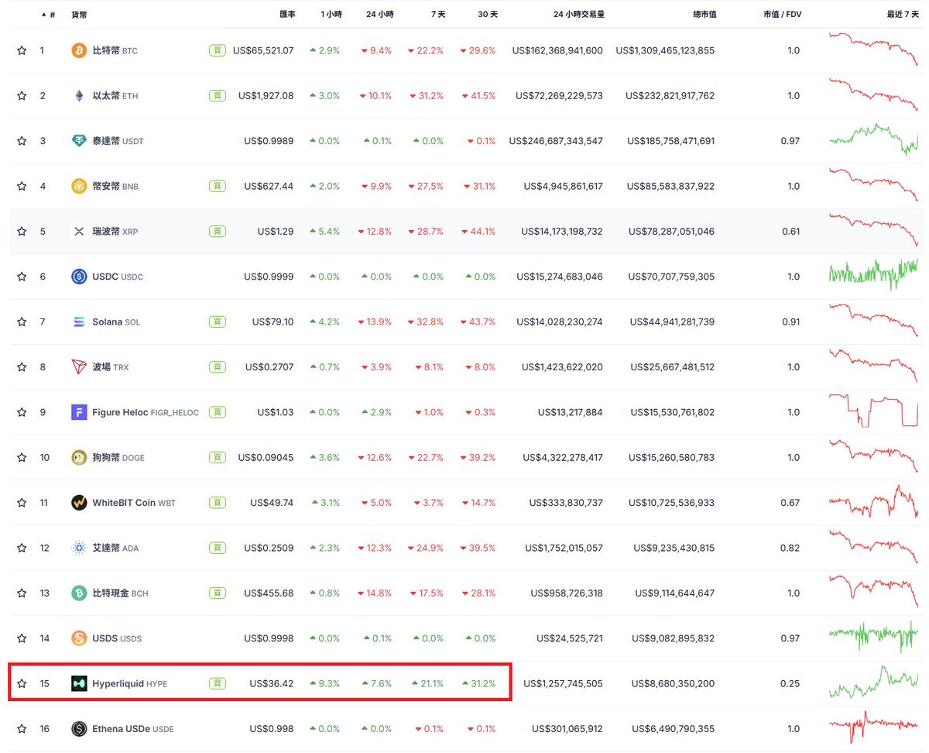Star the 比特現金 BCH row
929x753 pixels.
[22, 593]
